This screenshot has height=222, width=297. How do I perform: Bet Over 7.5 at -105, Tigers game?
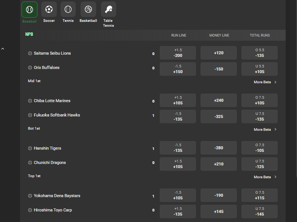pyautogui.click(x=260, y=148)
